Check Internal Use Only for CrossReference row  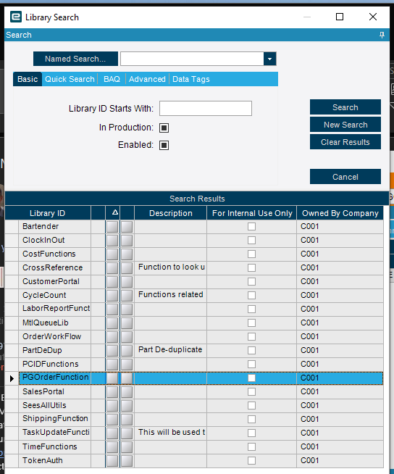coord(251,268)
